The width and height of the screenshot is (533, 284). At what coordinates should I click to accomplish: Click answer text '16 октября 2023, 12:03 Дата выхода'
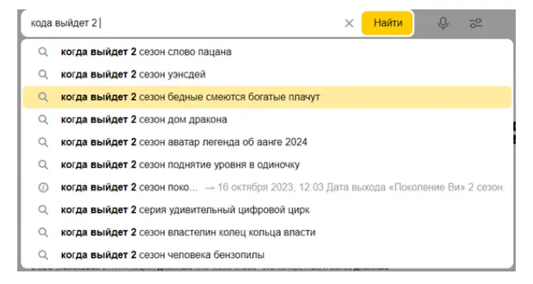pos(302,187)
